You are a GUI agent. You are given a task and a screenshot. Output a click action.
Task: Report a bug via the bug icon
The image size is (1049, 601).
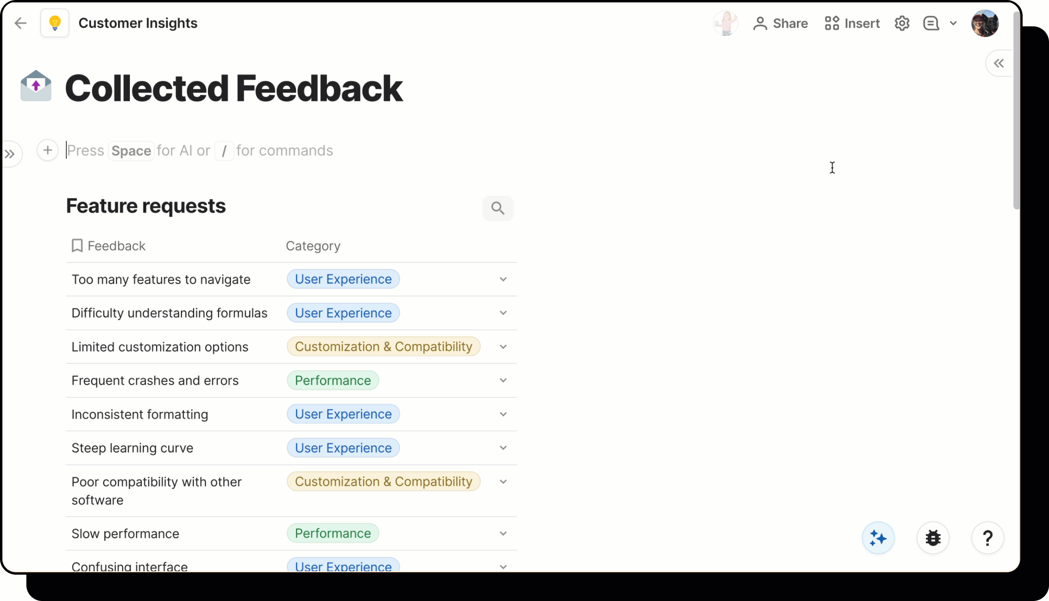933,538
